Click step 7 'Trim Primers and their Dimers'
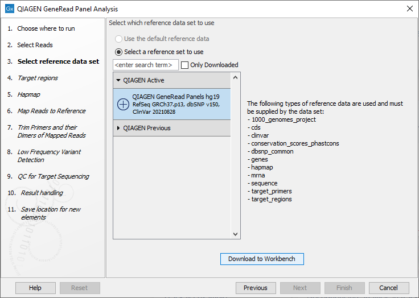The width and height of the screenshot is (419, 298). [51, 131]
